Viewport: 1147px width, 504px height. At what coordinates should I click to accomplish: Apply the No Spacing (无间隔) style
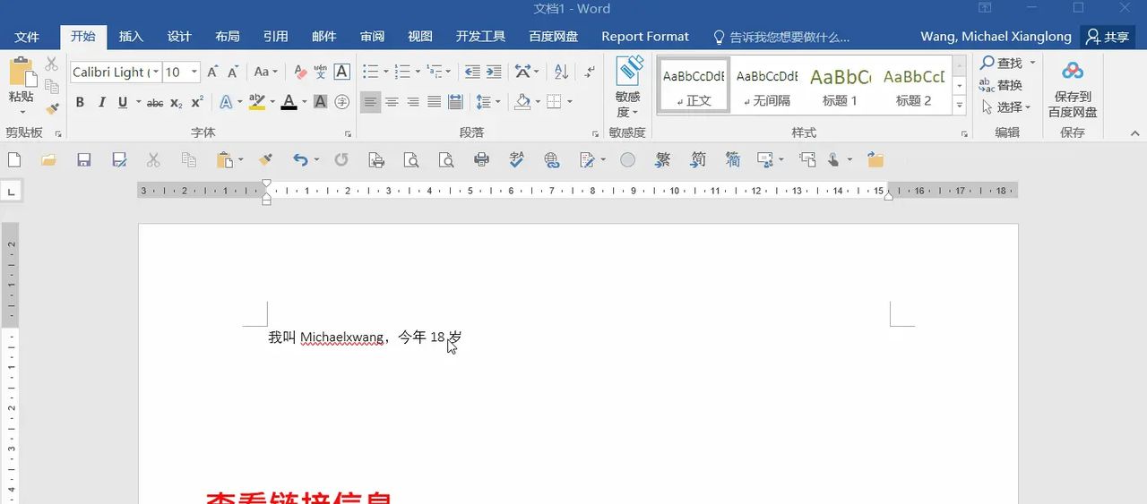(x=767, y=86)
